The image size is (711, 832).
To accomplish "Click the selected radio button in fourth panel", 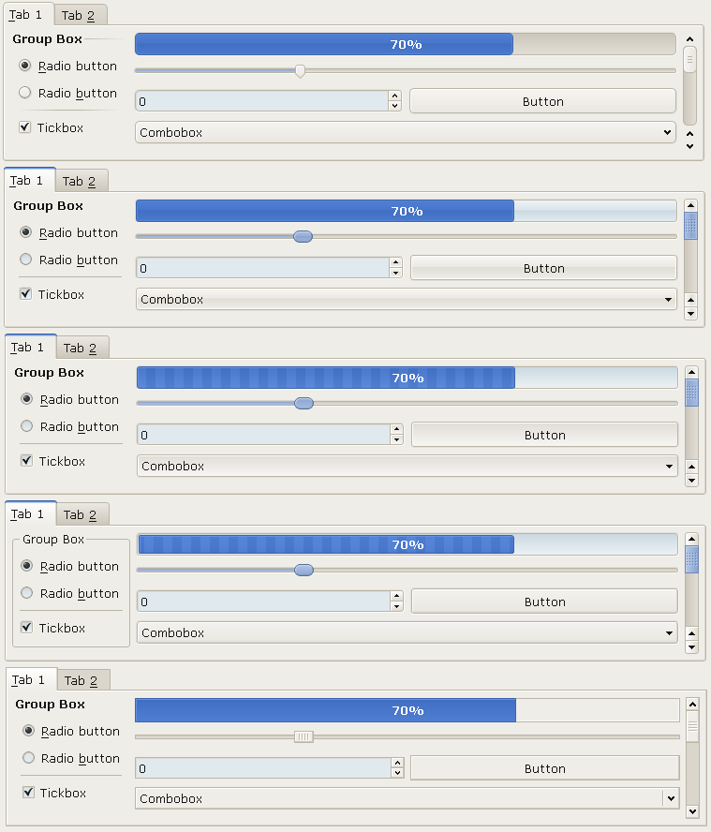I will (x=27, y=566).
